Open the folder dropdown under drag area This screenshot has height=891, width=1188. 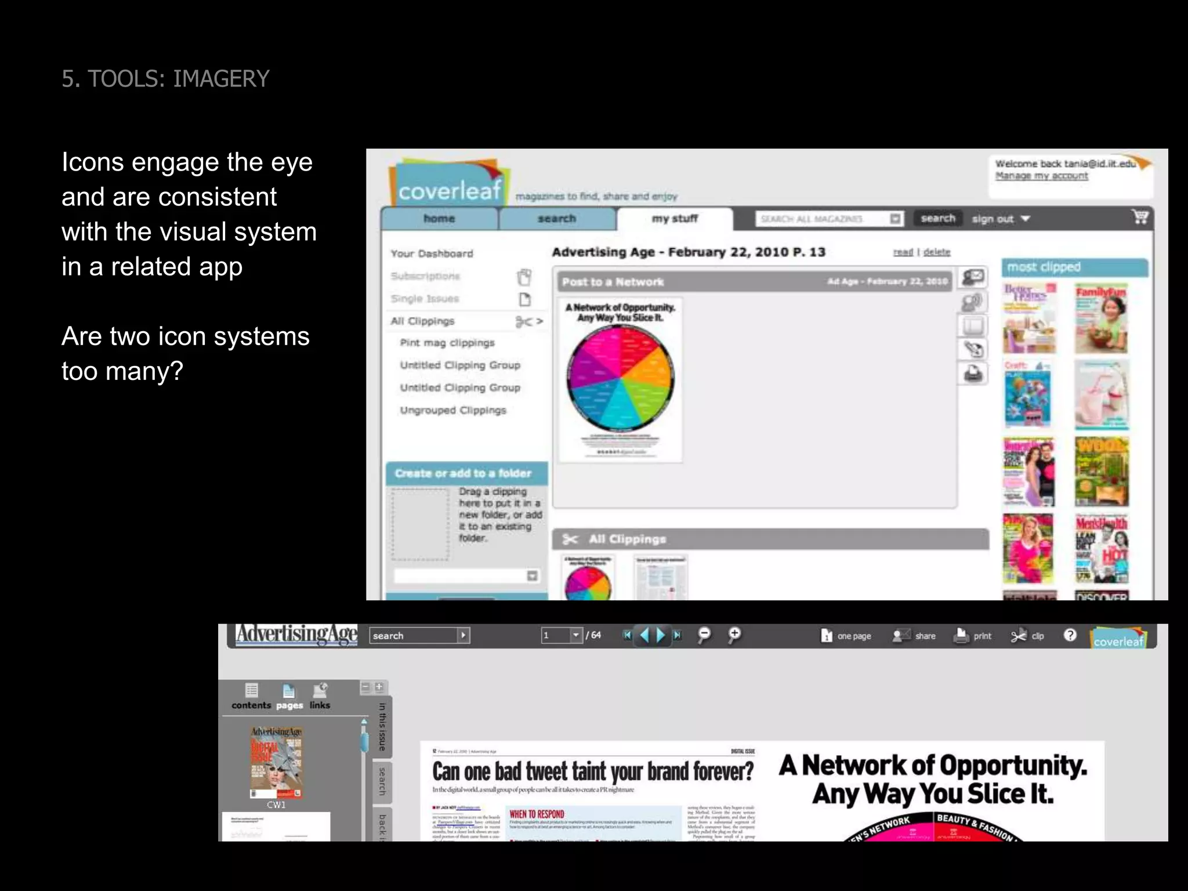(532, 575)
